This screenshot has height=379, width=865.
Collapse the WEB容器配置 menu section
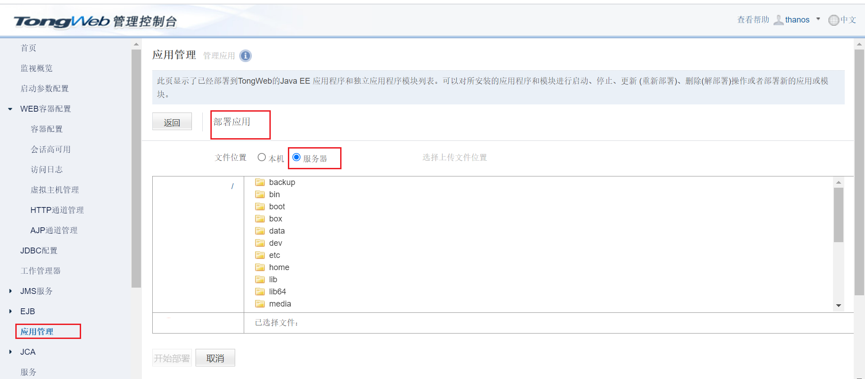coord(10,109)
